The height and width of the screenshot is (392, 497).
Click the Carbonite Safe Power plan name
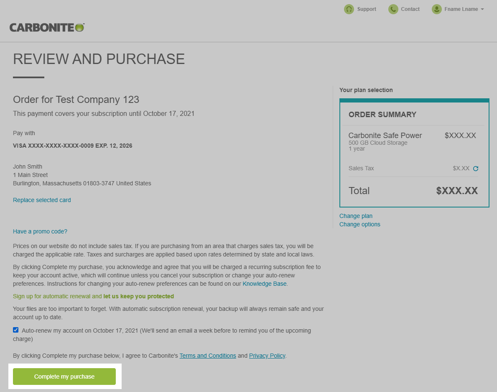point(385,135)
